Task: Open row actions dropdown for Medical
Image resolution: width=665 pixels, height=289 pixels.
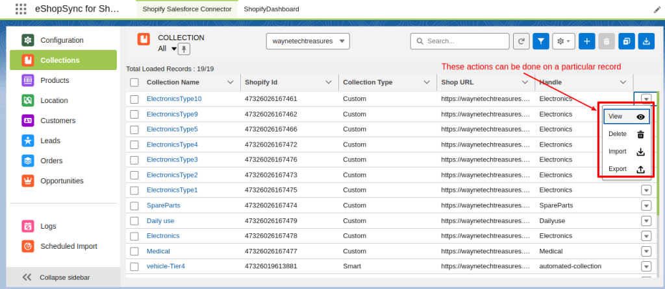Action: click(x=646, y=251)
